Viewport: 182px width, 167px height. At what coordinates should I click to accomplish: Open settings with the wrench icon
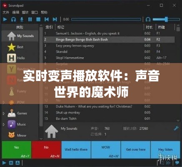(x=176, y=128)
